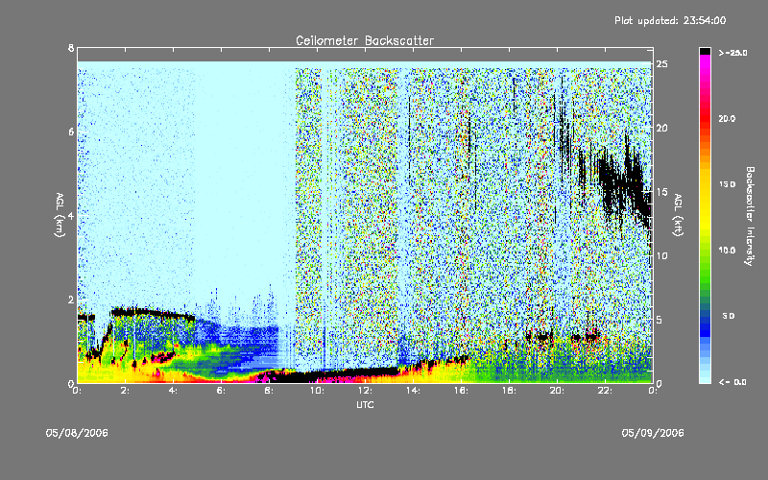Click the "14:" UTC hour tick label

[413, 391]
